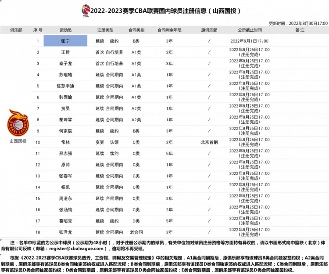
Task: Click the D类 contract type in 葛昭宝's row
Action: tap(136, 221)
